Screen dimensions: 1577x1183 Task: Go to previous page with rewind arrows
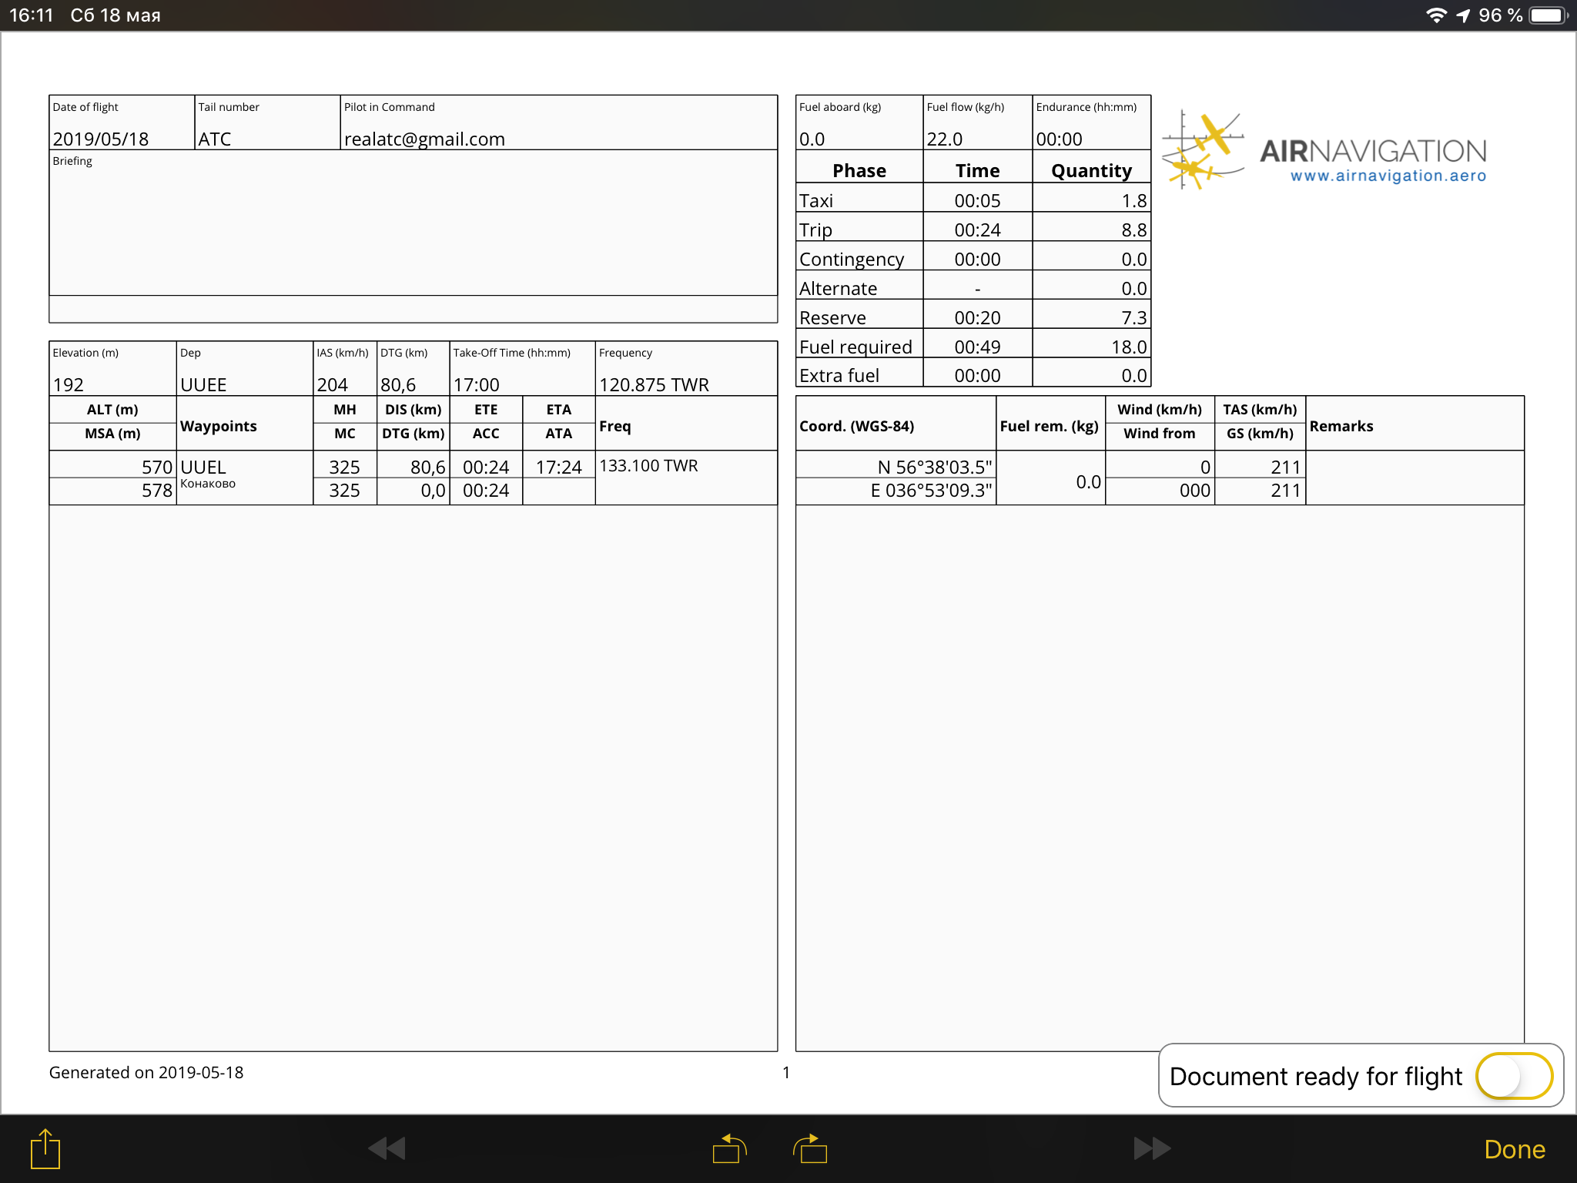[x=387, y=1148]
